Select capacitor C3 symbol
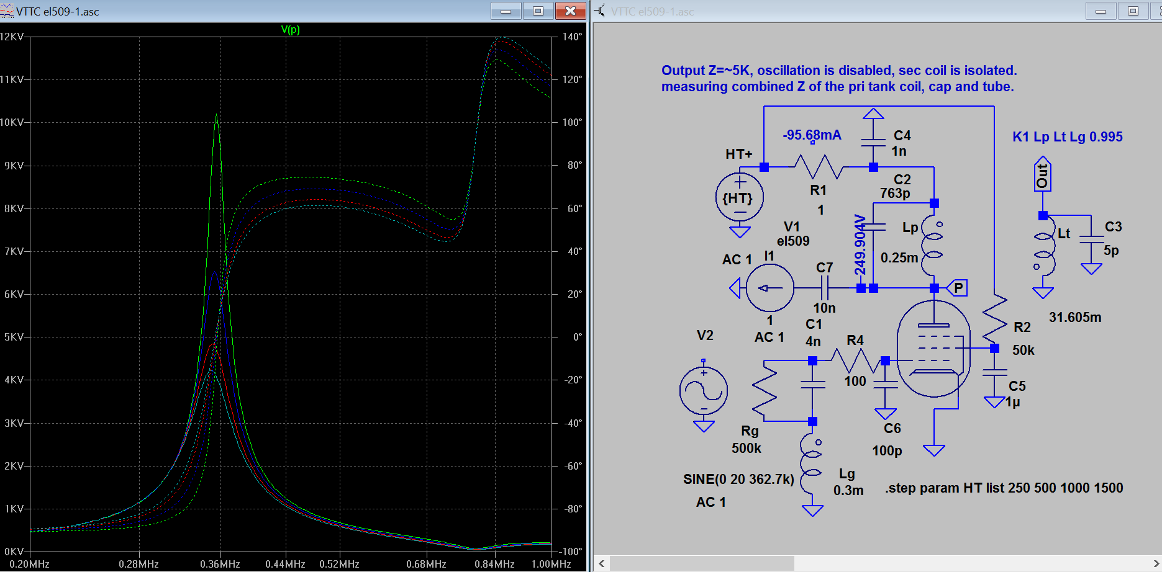The image size is (1162, 572). tap(1091, 239)
